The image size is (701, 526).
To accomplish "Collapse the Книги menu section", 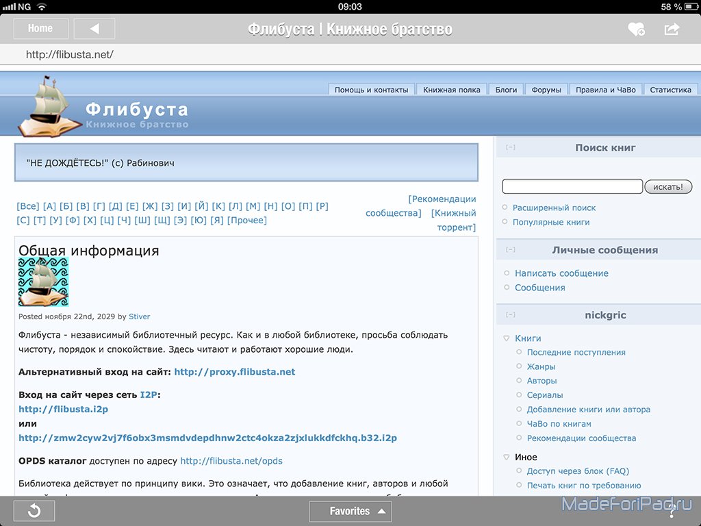I will 507,338.
